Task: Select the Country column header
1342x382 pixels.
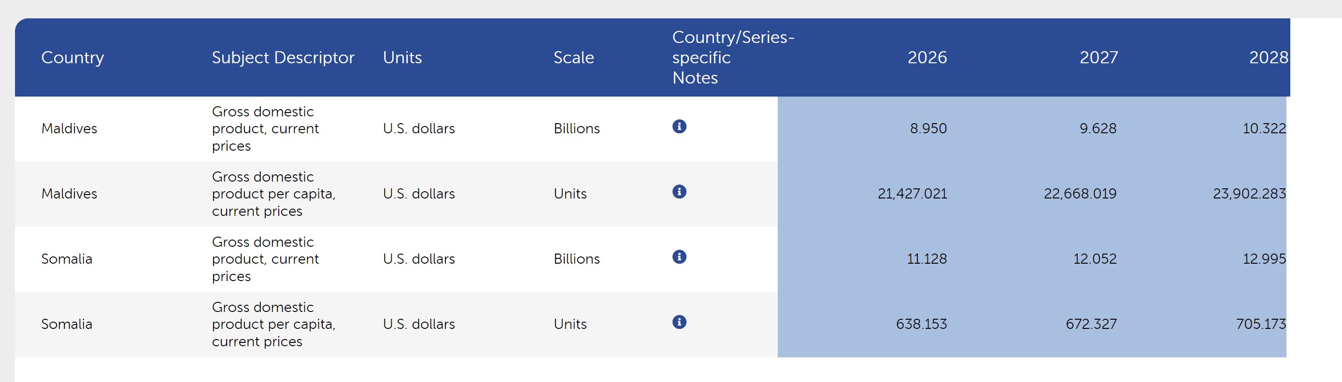Action: coord(72,57)
